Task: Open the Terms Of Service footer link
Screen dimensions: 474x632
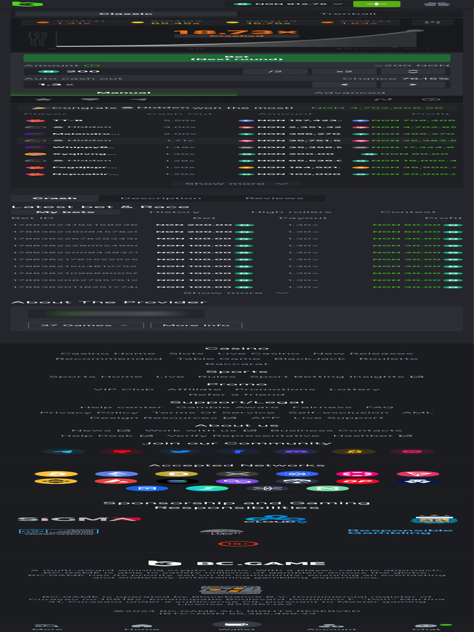Action: (x=214, y=413)
